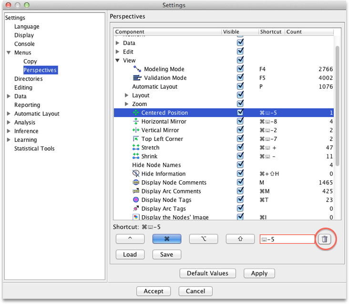Collapse the Menus settings category
Image resolution: width=349 pixels, height=304 pixels.
pos(9,52)
